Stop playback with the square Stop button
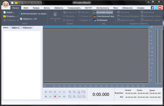 pyautogui.click(x=46, y=96)
